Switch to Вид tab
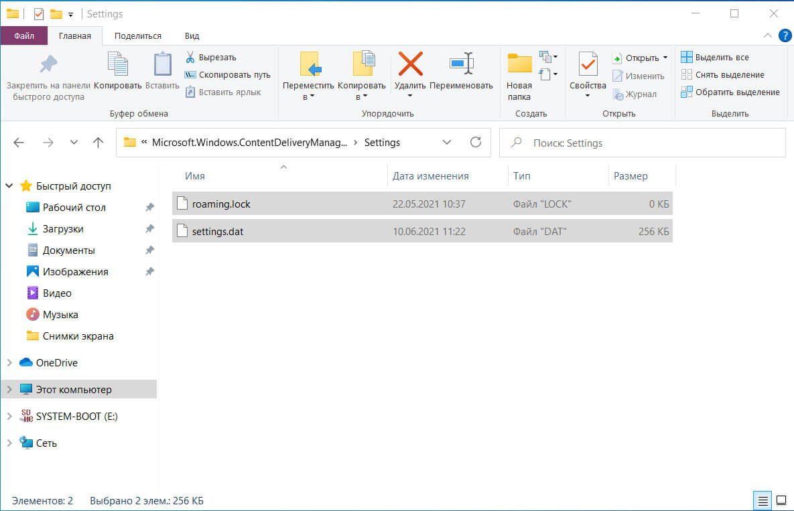Viewport: 794px width, 511px height. click(192, 36)
